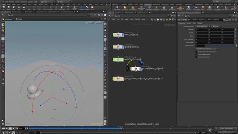Click current frame number field

tap(21, 129)
